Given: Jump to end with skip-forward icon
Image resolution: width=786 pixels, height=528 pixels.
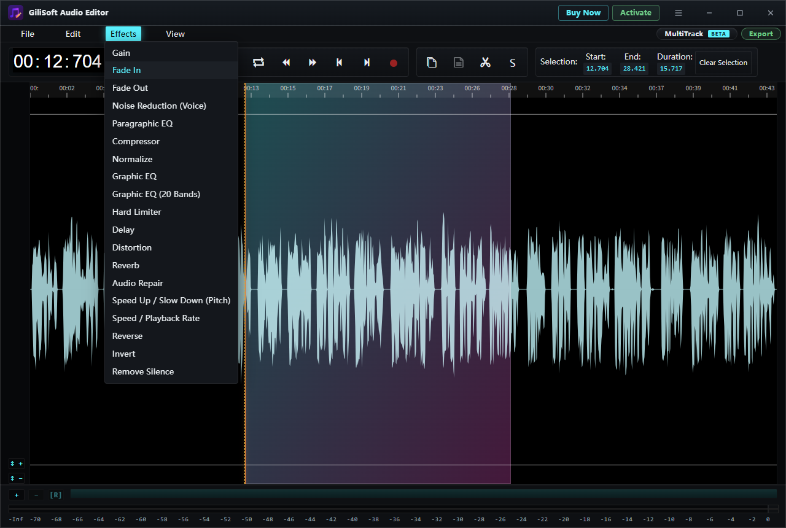Looking at the screenshot, I should click(367, 63).
